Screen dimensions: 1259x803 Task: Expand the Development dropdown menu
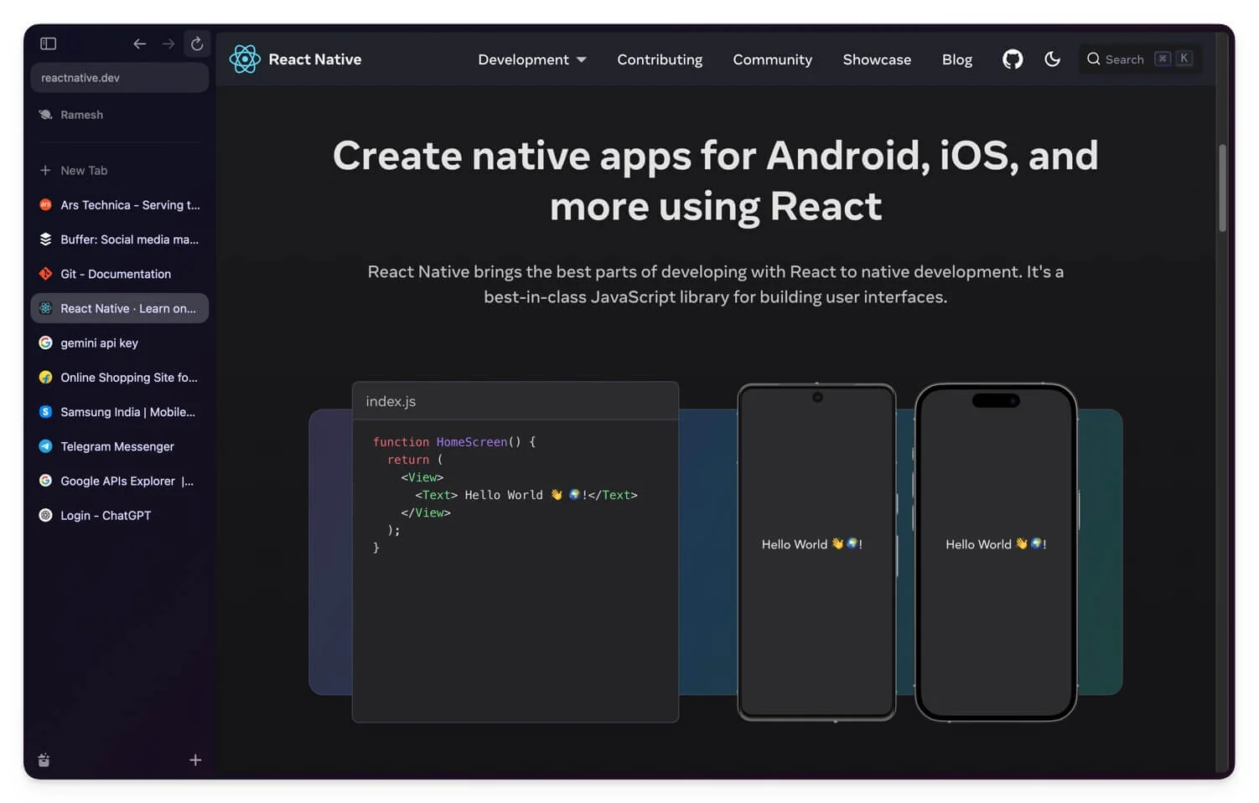pyautogui.click(x=531, y=59)
